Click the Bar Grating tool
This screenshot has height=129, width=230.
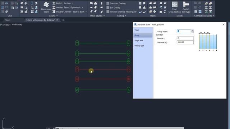(114, 8)
